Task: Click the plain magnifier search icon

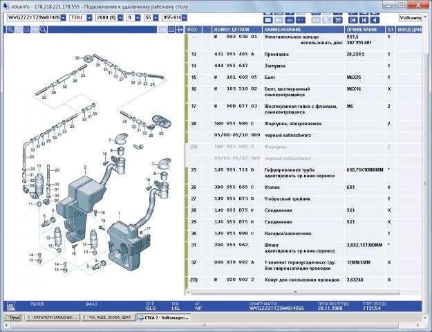Action: (44, 30)
